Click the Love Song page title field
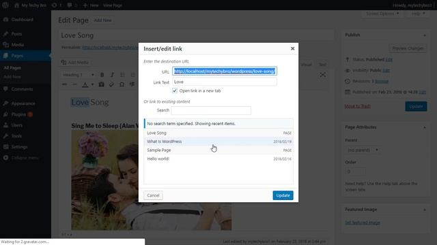The width and height of the screenshot is (437, 245). point(196,35)
